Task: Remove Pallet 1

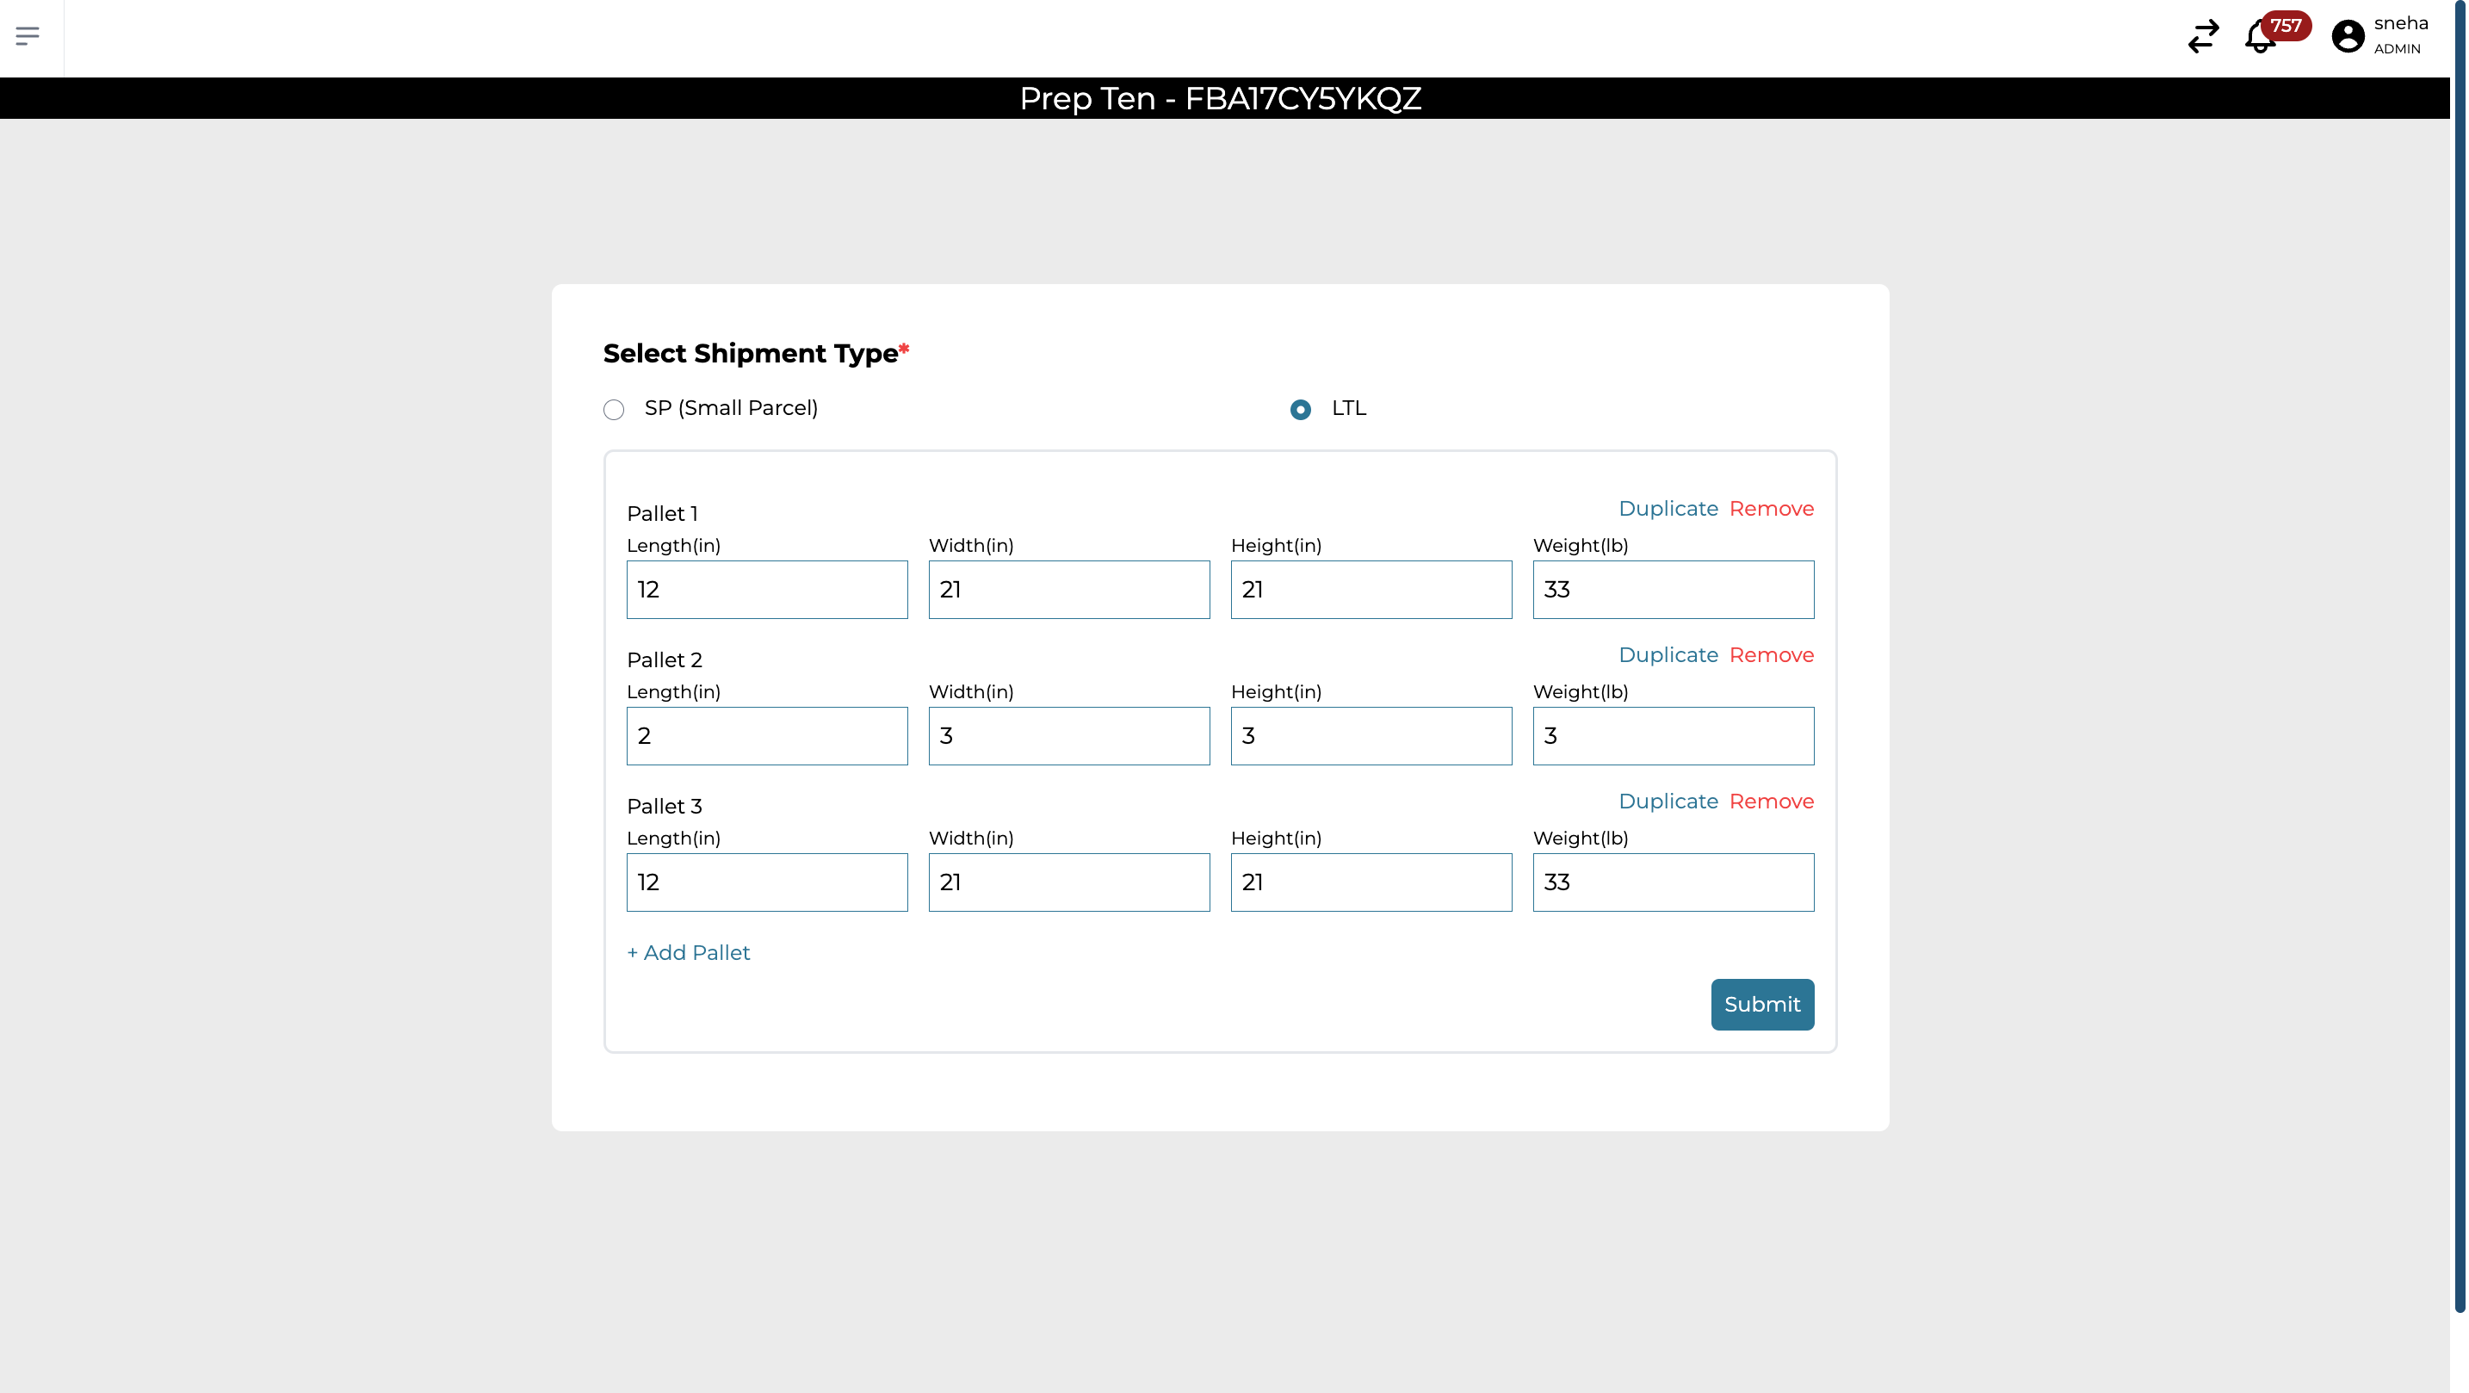Action: pyautogui.click(x=1770, y=508)
